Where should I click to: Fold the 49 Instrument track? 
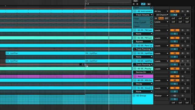pyautogui.click(x=135, y=11)
